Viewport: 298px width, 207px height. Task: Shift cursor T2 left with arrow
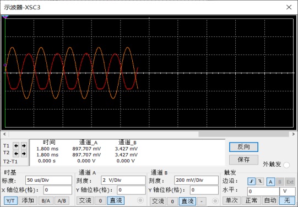(x=16, y=154)
